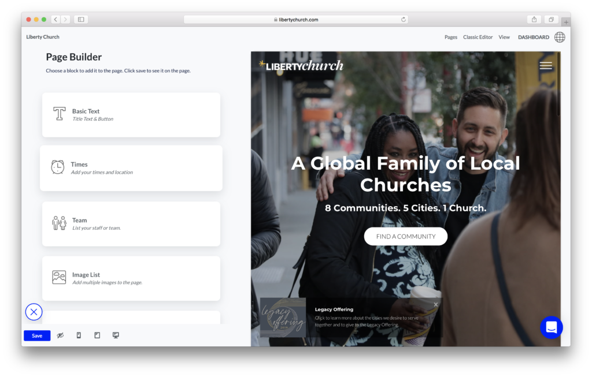Open the Pages menu
The width and height of the screenshot is (592, 377).
[450, 37]
